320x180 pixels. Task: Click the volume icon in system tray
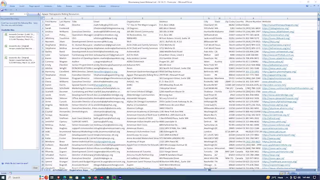tap(299, 178)
